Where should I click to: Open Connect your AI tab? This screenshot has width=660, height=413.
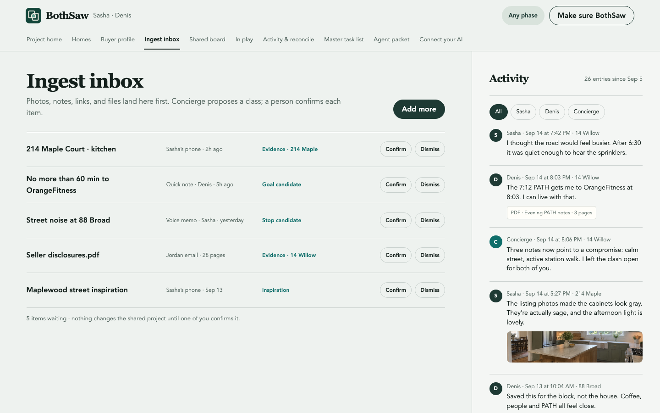pyautogui.click(x=441, y=39)
